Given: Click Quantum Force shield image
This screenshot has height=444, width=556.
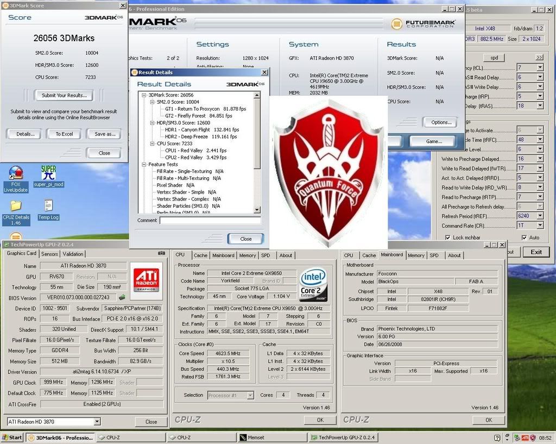Looking at the screenshot, I should [x=328, y=172].
